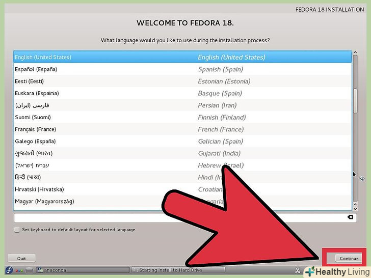Image resolution: width=371 pixels, height=278 pixels.
Task: Open the Fedora menu icon in taskbar
Action: [x=9, y=270]
